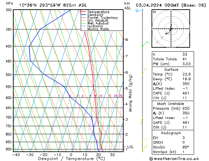The width and height of the screenshot is (209, 161).
Task: Click the date header '03.04.2024 00GMT (Base: 06)'
Action: click(171, 5)
